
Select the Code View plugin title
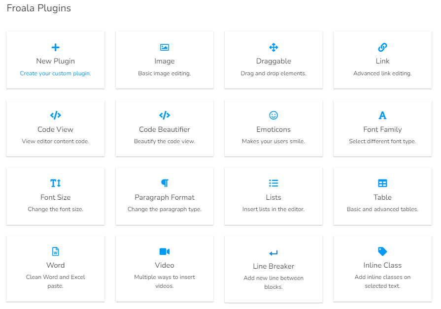(55, 129)
